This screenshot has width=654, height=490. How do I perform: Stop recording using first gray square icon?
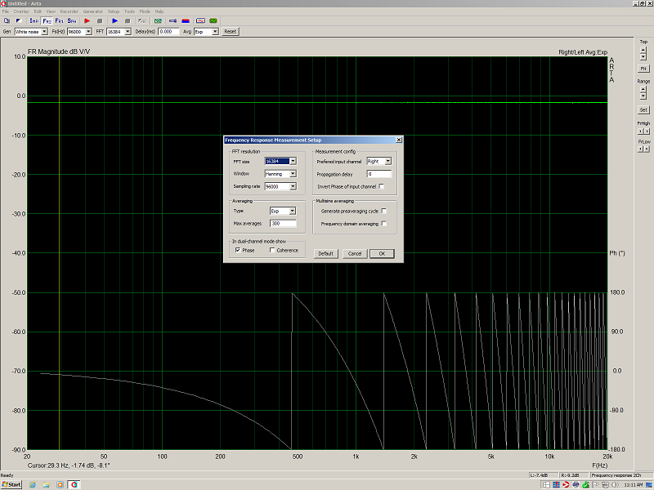pyautogui.click(x=99, y=20)
